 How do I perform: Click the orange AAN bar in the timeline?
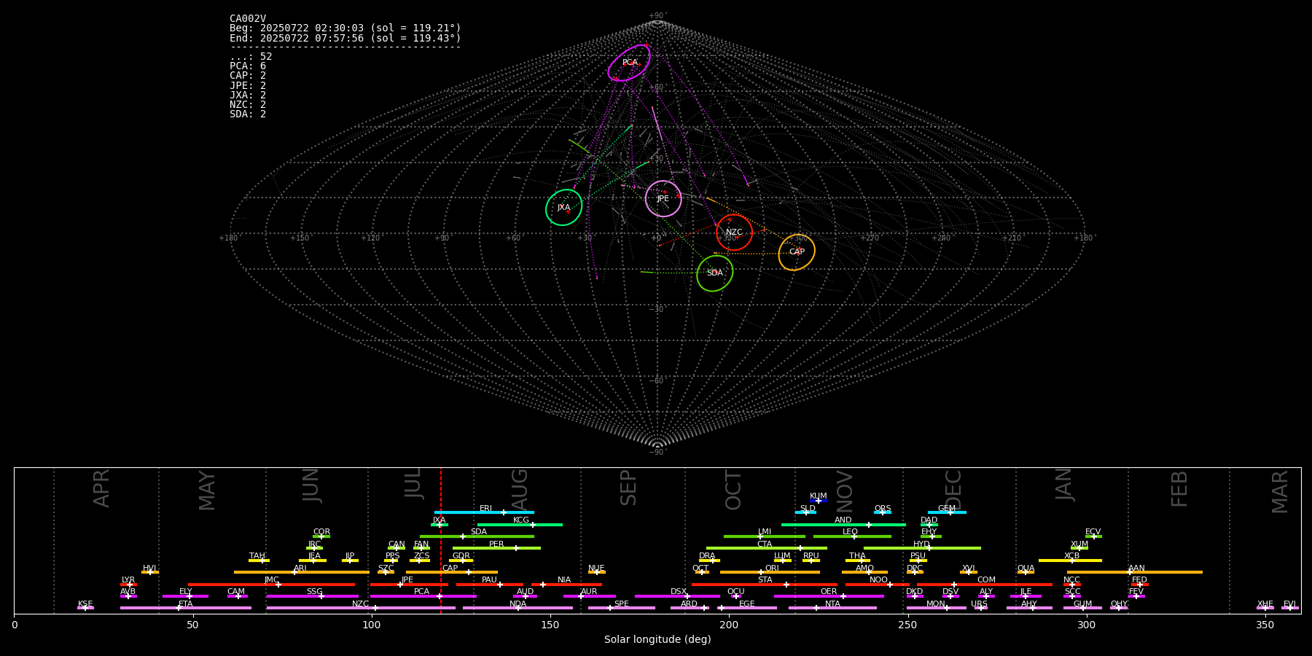[1135, 572]
